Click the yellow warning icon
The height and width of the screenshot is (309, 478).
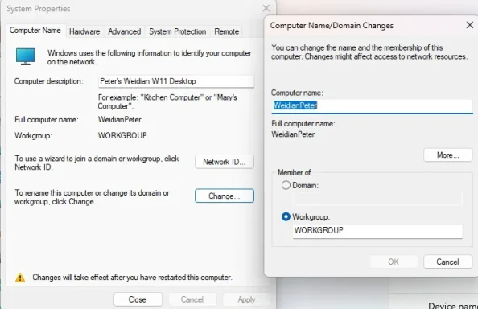(20, 278)
